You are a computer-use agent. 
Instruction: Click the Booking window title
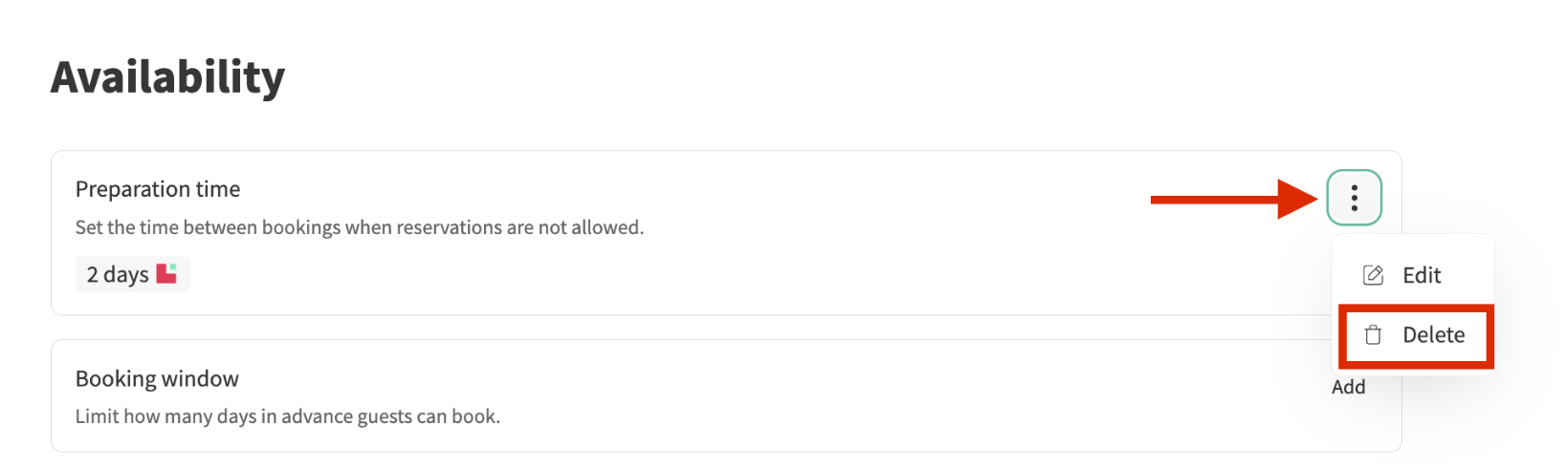click(157, 378)
